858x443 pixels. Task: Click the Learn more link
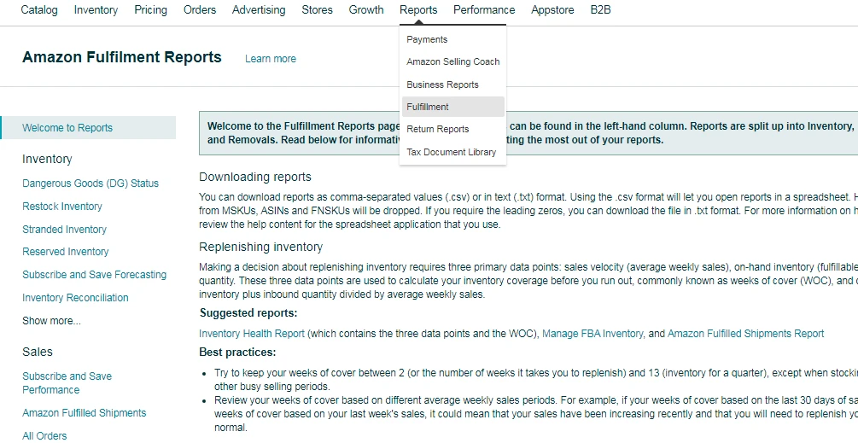[271, 59]
